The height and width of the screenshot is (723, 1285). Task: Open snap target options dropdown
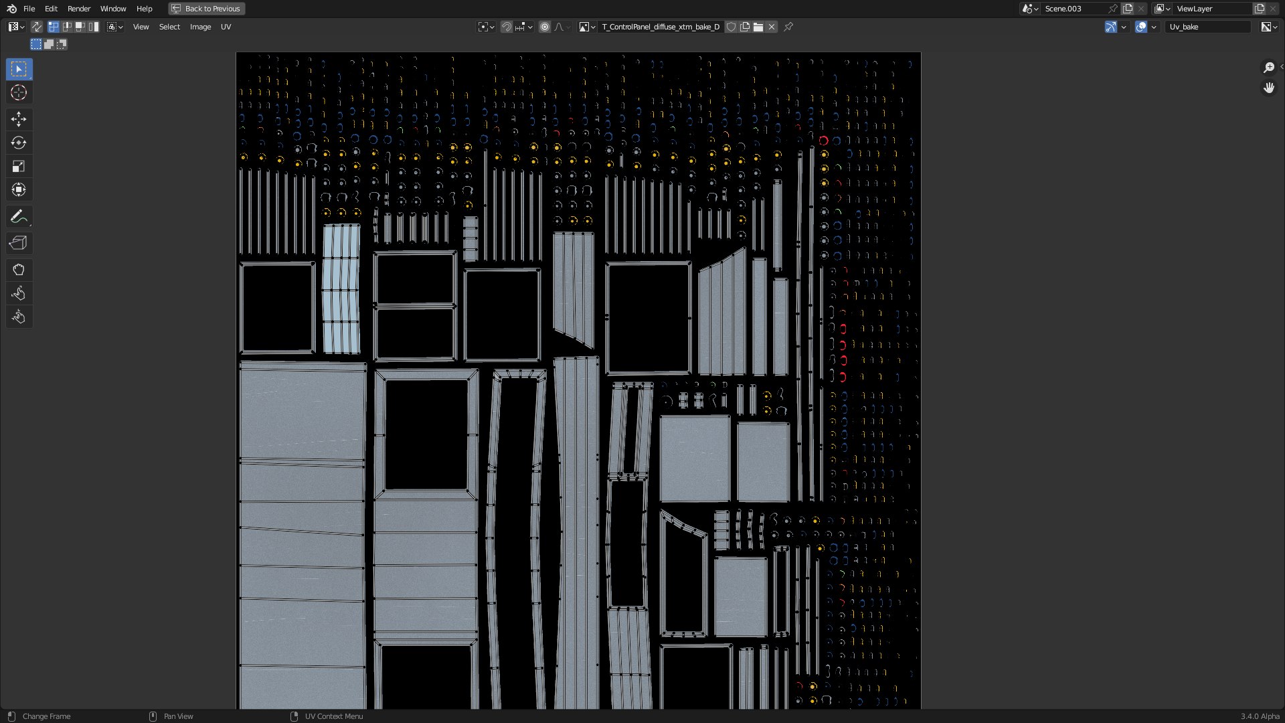[x=523, y=27]
